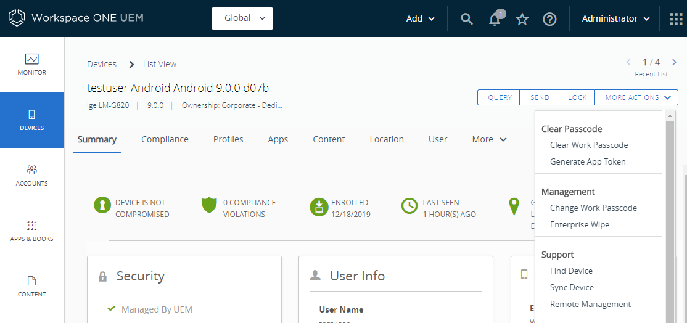Go to Monitor in sidebar
This screenshot has height=323, width=687.
click(32, 65)
